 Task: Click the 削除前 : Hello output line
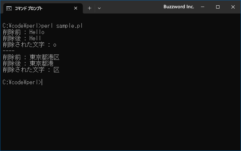pos(24,32)
